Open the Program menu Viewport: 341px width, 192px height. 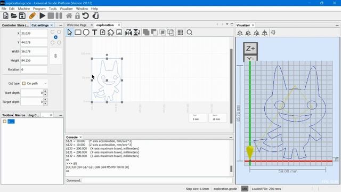[x=39, y=9]
